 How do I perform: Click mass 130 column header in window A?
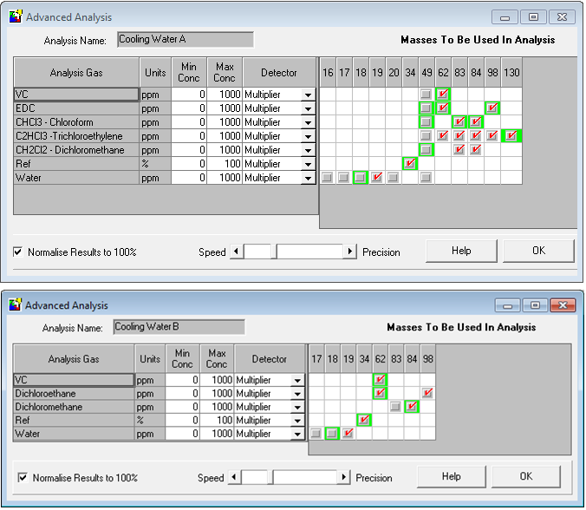(x=511, y=73)
